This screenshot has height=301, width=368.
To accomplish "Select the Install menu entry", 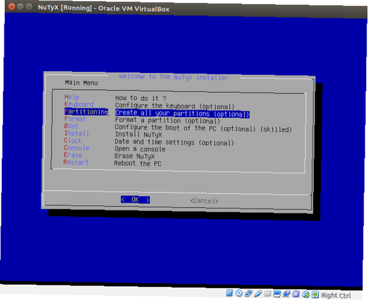I will pos(77,134).
